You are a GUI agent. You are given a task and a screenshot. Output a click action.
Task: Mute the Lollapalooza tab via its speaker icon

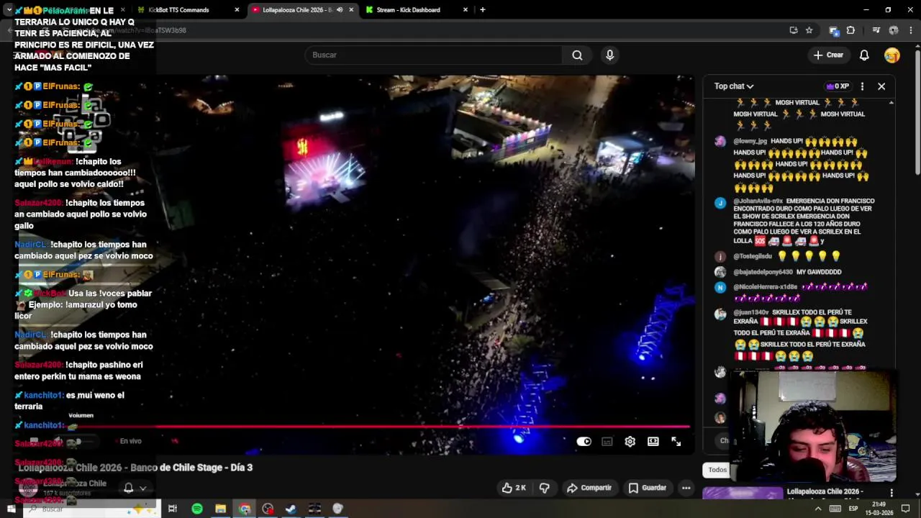(340, 10)
